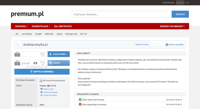Click the visits count 8046
The height and width of the screenshot is (109, 200).
coord(42,105)
